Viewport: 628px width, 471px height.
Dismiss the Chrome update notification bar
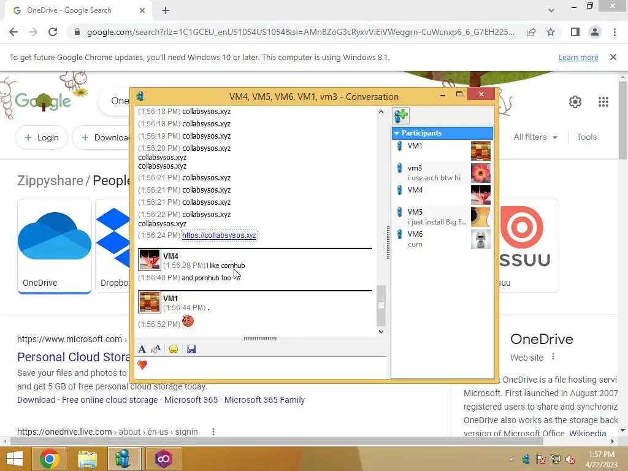tap(613, 57)
